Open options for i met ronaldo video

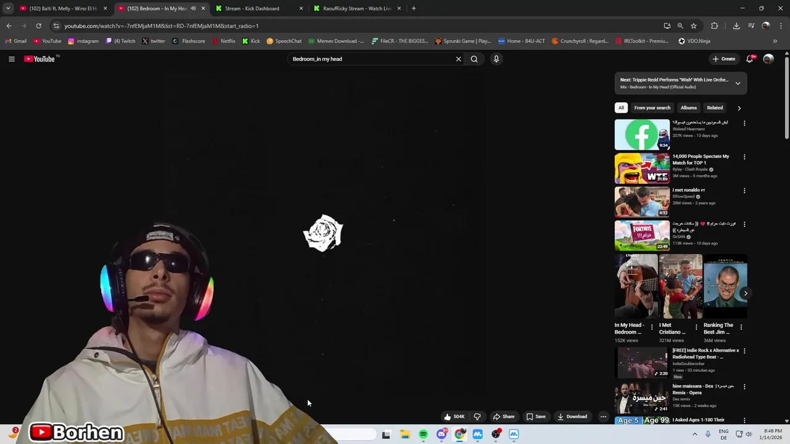744,191
